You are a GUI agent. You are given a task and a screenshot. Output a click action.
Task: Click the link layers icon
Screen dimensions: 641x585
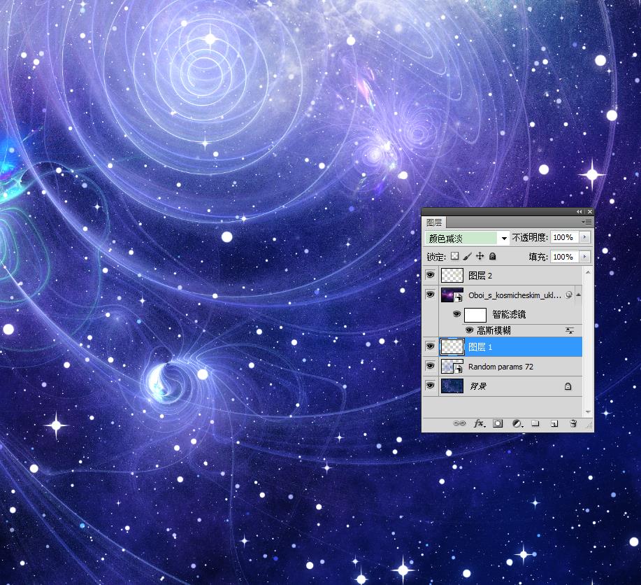459,423
